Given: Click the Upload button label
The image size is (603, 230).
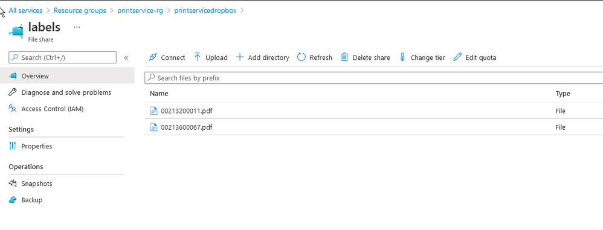Looking at the screenshot, I should pyautogui.click(x=216, y=57).
